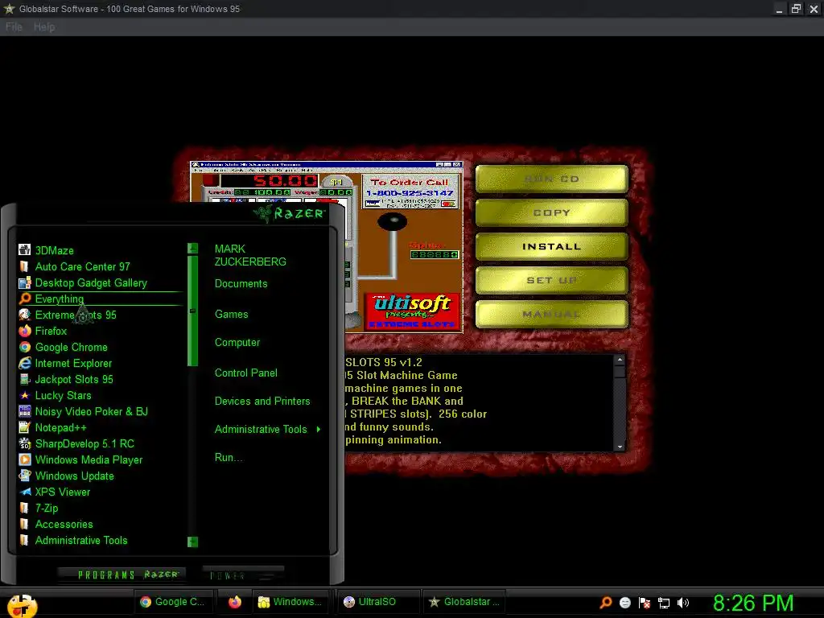The height and width of the screenshot is (618, 824).
Task: Switch to Google Chrome taskbar button
Action: coord(175,602)
